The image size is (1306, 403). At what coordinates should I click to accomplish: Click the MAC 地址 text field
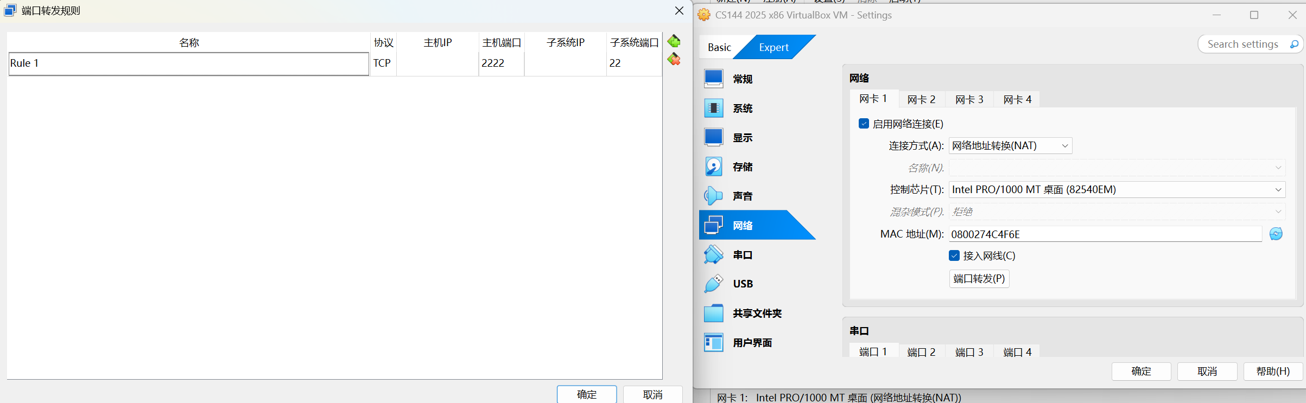[x=1105, y=234]
